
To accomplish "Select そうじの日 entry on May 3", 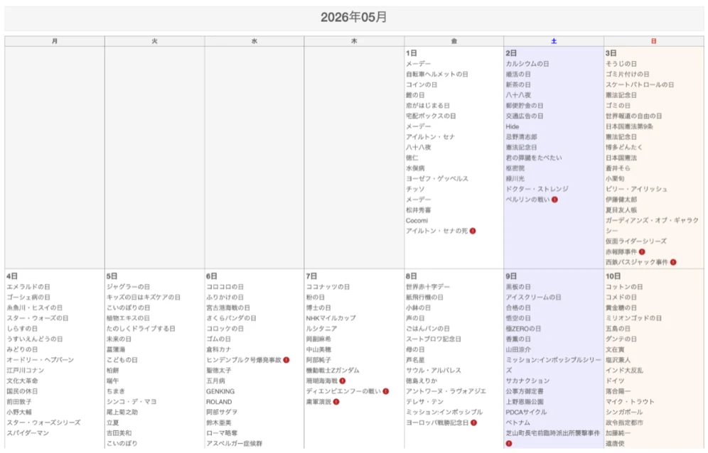I will click(621, 64).
